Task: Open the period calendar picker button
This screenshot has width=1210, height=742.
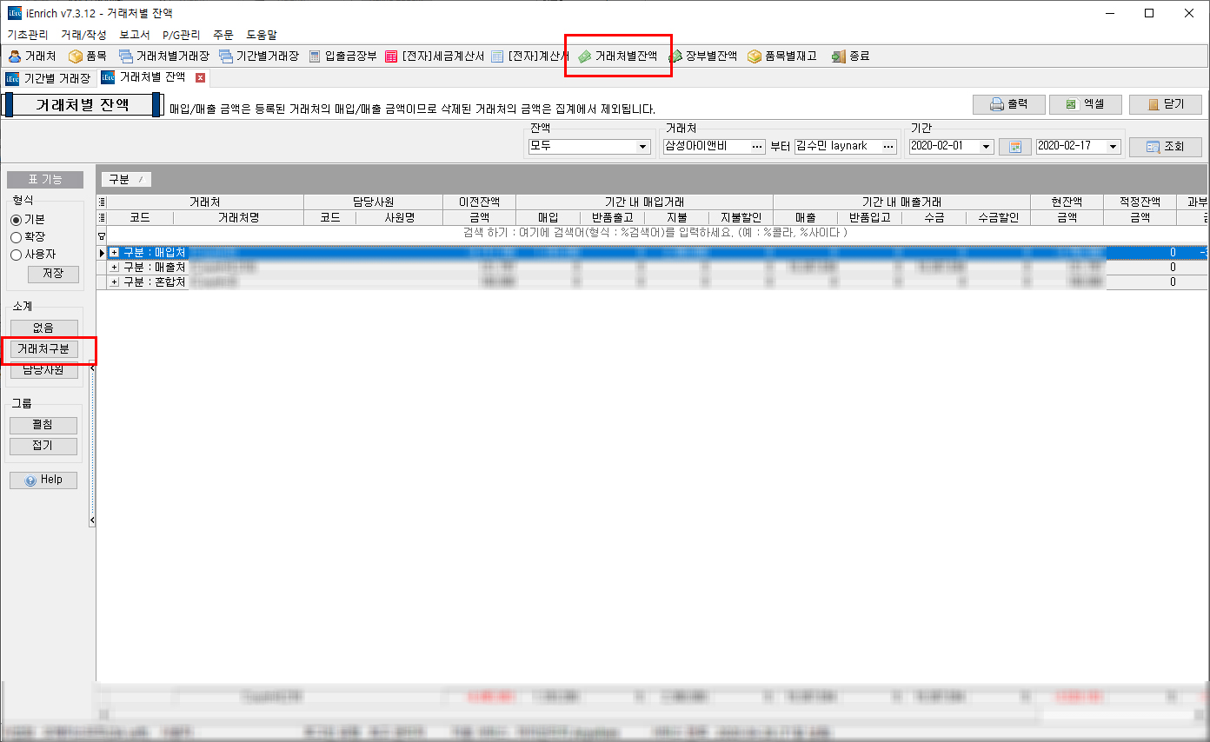Action: [1014, 147]
